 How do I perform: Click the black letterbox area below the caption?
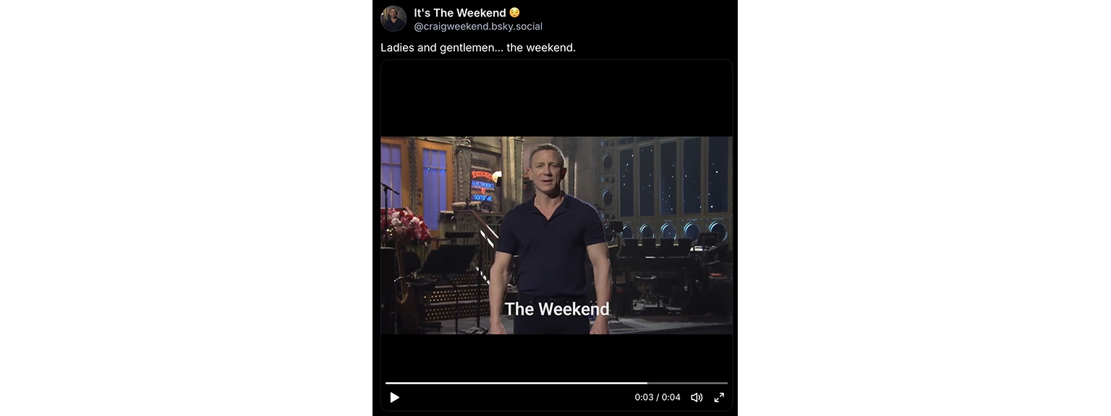(x=556, y=355)
